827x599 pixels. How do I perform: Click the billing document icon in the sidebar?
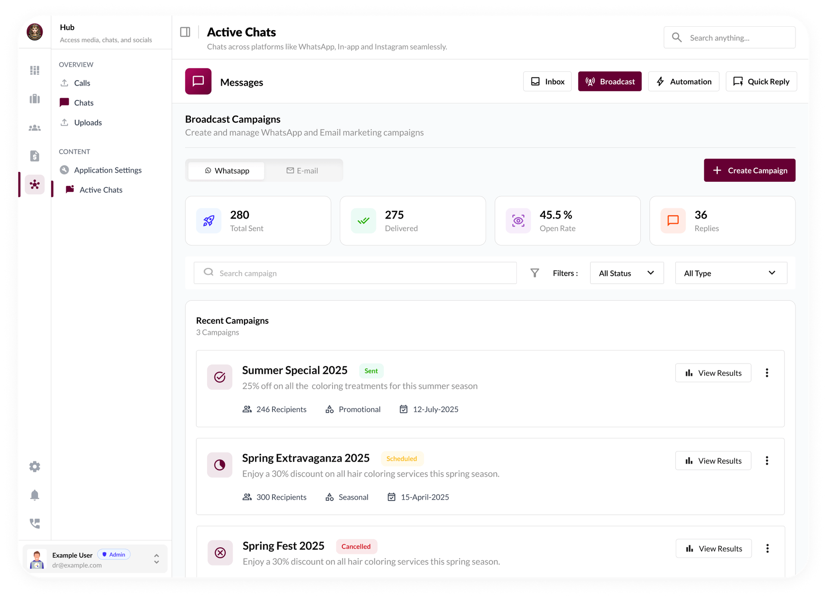[34, 156]
